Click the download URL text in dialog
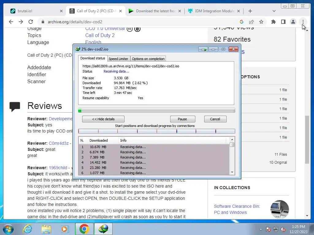Viewport: 314px width, 235px height. coord(131,66)
